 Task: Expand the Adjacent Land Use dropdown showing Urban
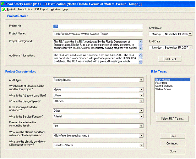(141, 95)
